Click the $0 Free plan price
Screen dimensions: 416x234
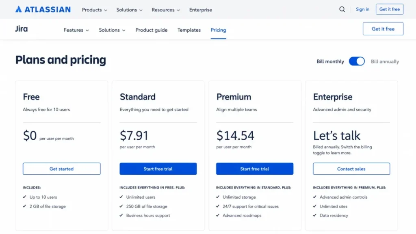tap(30, 136)
